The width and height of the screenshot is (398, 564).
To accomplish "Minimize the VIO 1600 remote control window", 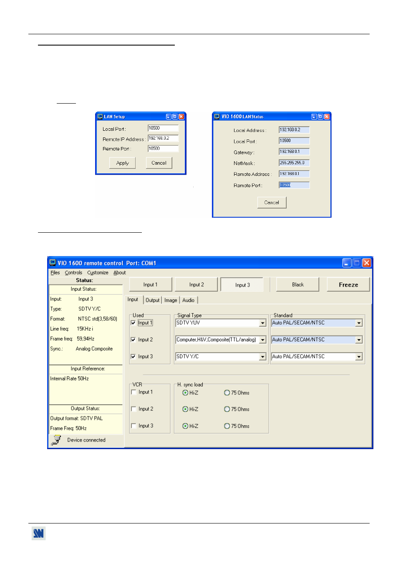I will [x=347, y=263].
